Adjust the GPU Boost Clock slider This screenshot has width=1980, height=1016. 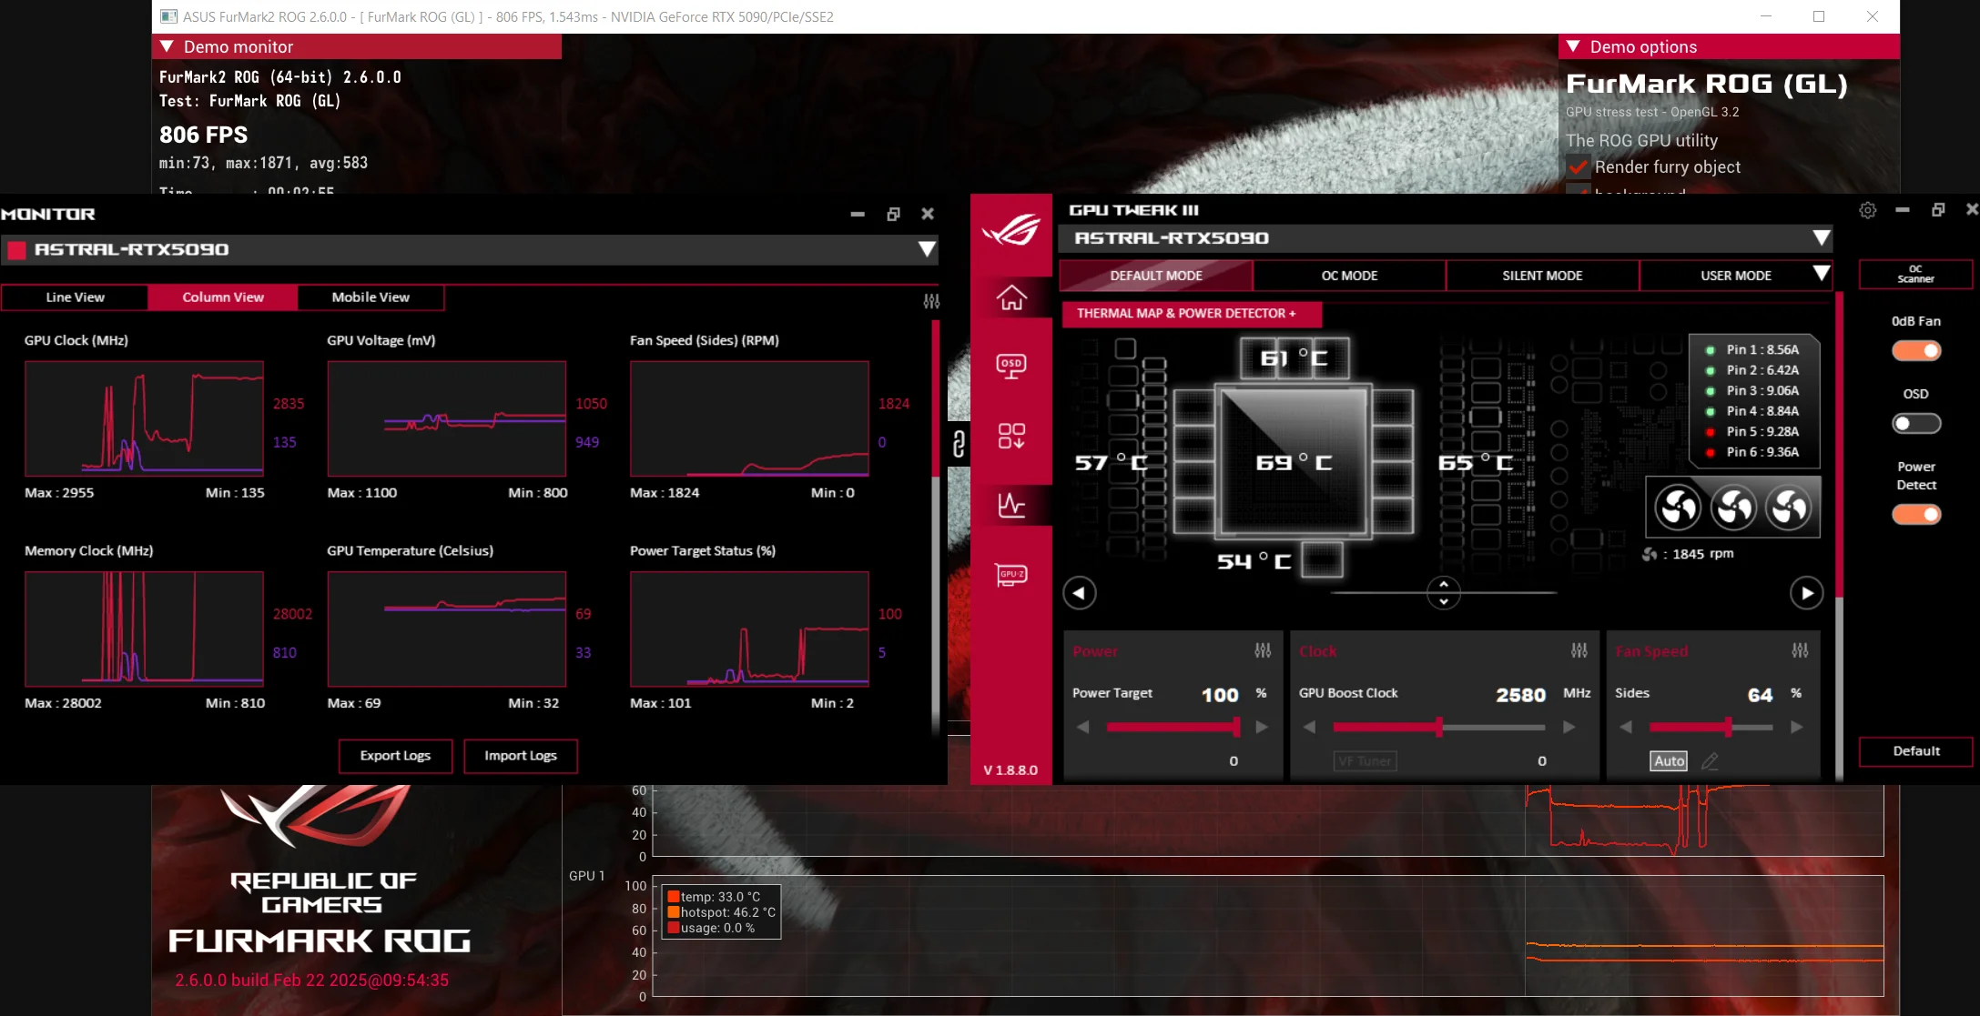1438,727
